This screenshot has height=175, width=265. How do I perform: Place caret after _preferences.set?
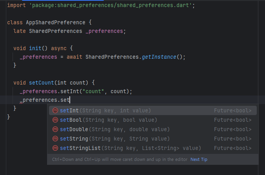[70, 100]
